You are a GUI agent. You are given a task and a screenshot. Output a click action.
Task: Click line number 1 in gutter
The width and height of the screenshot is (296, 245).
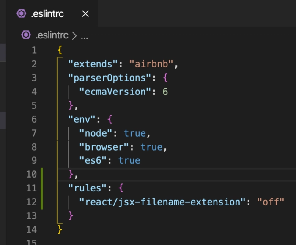tap(34, 50)
